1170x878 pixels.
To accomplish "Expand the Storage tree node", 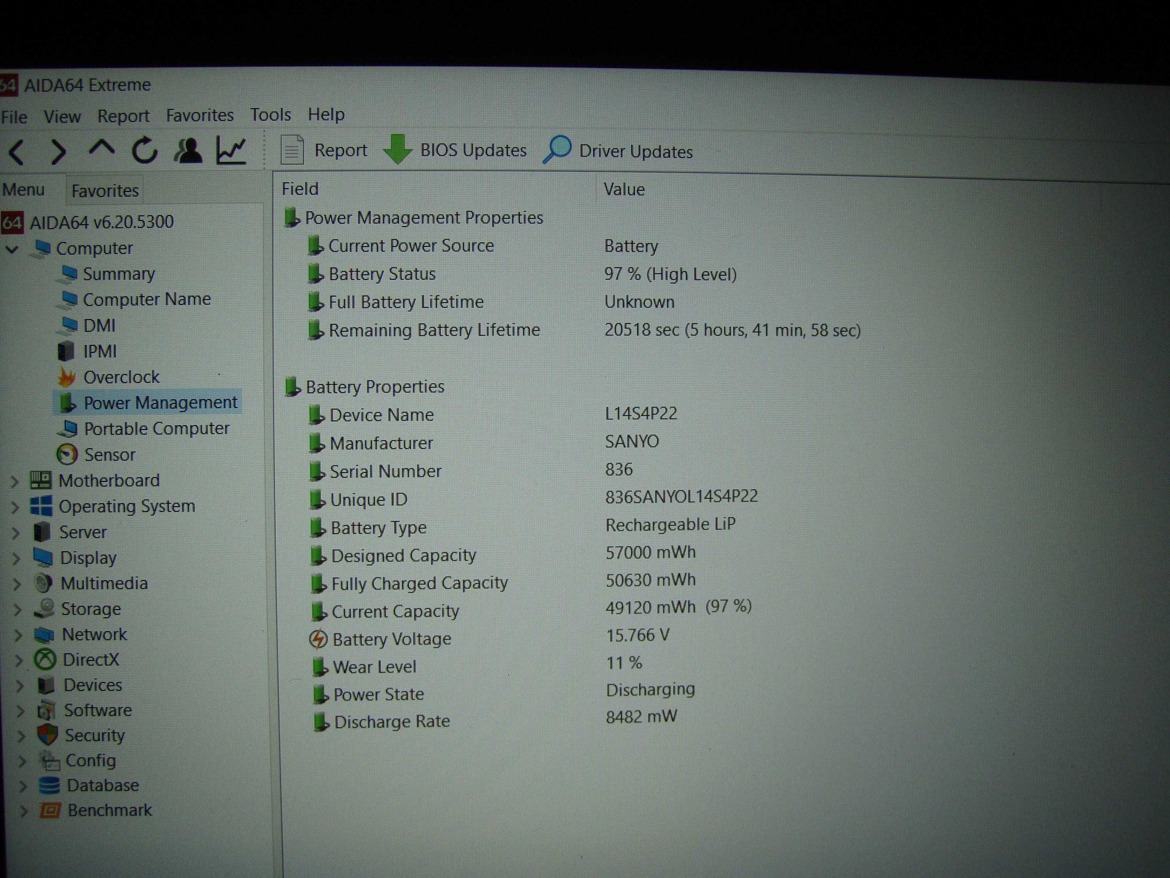I will pos(18,610).
